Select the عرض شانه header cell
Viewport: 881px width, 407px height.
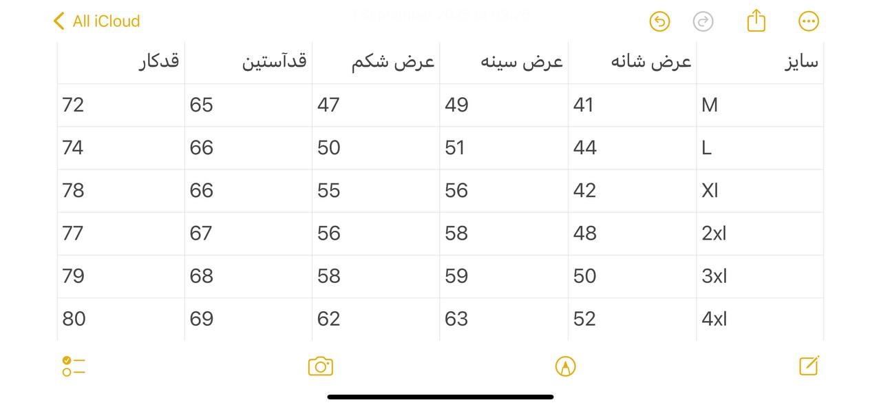[x=633, y=63]
